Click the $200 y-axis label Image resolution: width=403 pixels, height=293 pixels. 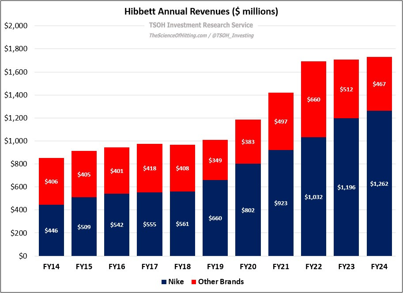[x=19, y=233]
